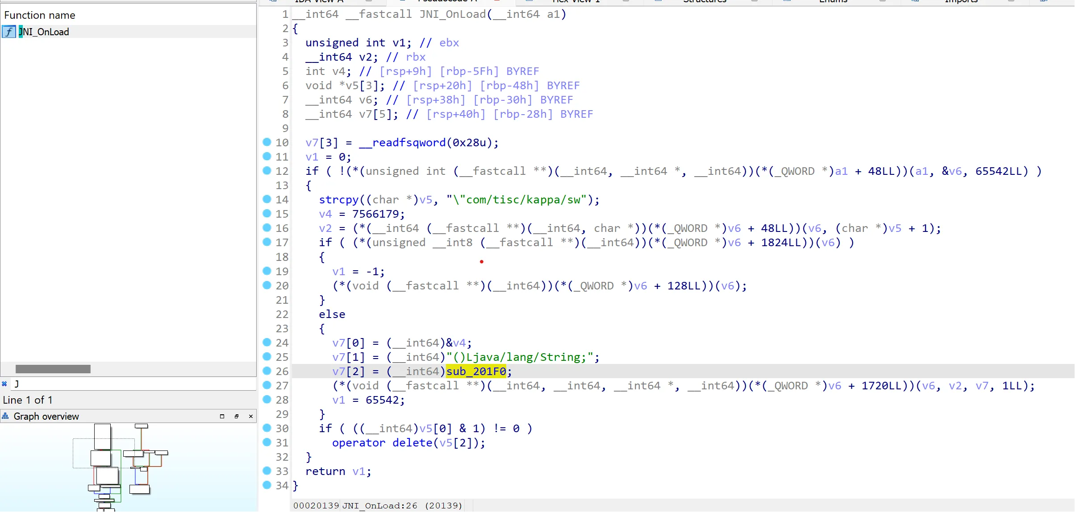Click the value 65542 on line 28
This screenshot has width=1075, height=512.
pyautogui.click(x=382, y=400)
